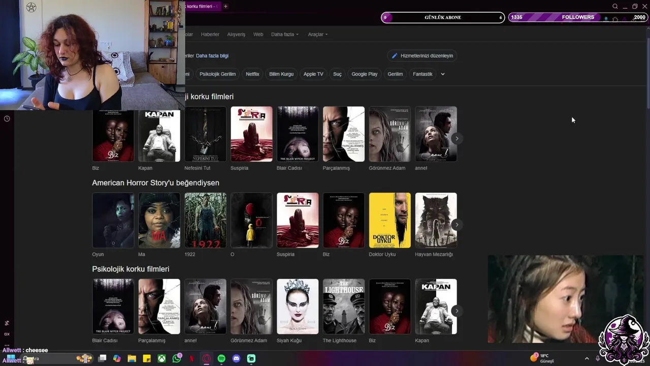Image resolution: width=650 pixels, height=366 pixels.
Task: Open the 1922 movie poster
Action: click(x=205, y=220)
